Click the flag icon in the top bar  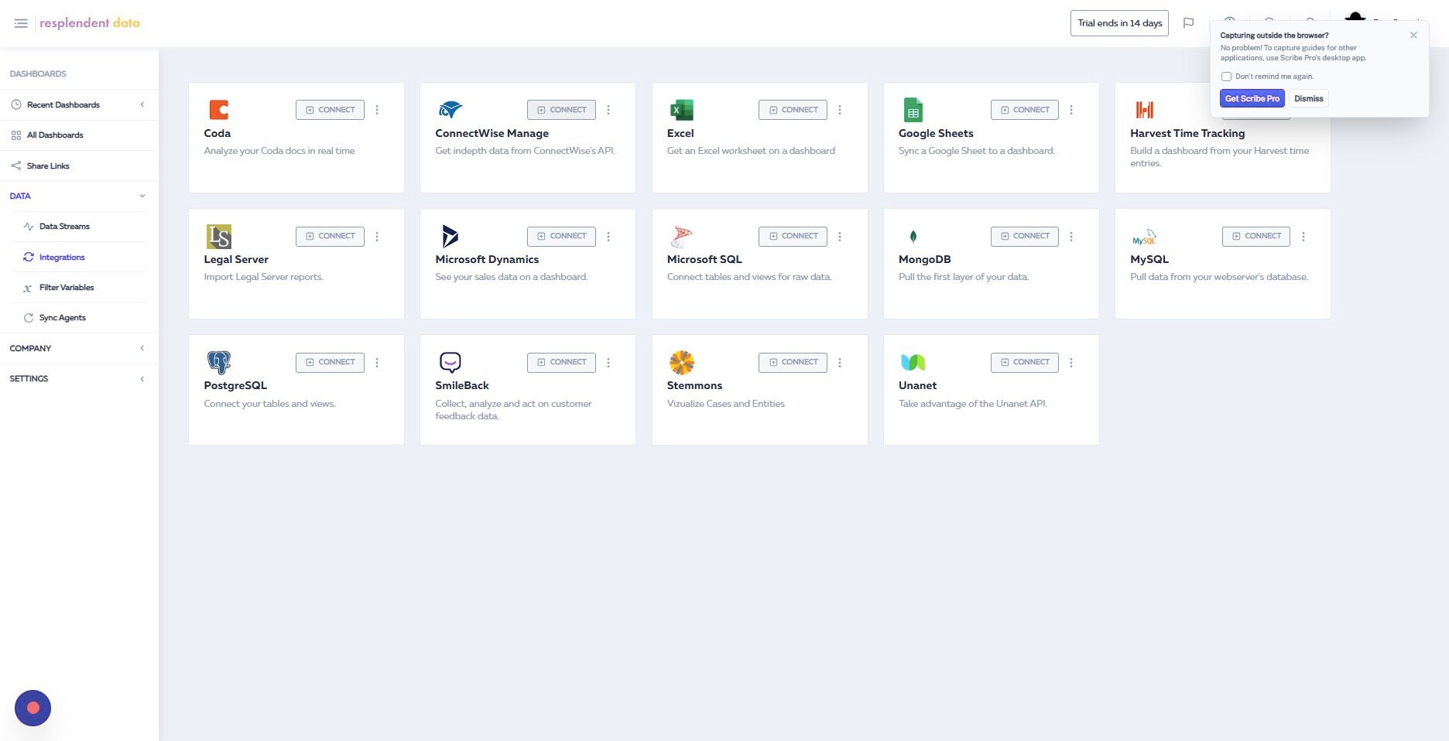pos(1189,22)
